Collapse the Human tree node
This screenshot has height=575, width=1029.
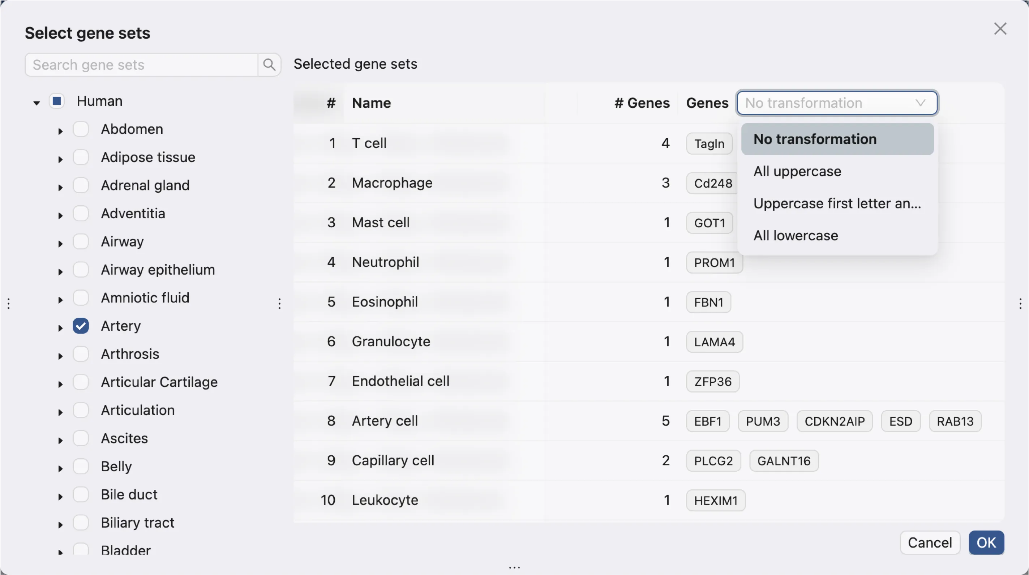(x=37, y=103)
